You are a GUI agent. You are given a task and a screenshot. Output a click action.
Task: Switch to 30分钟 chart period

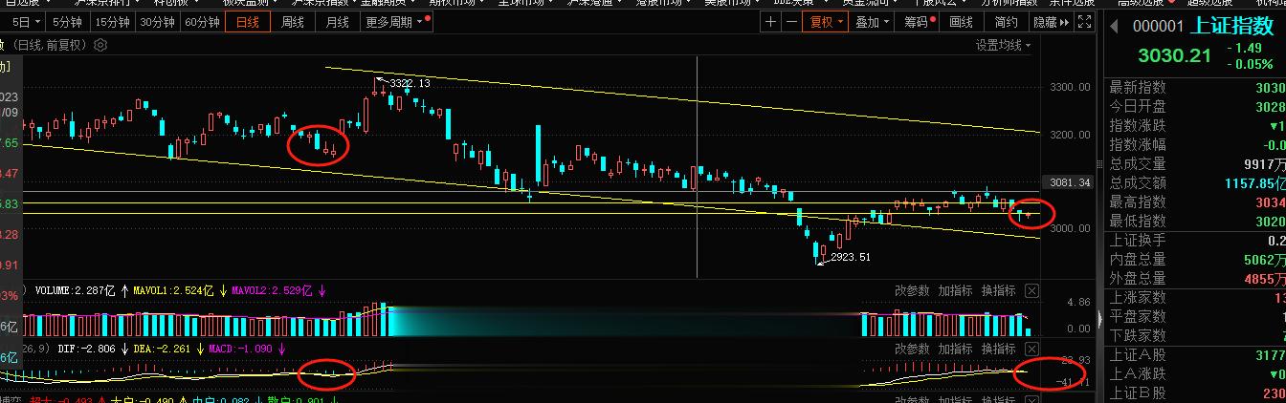click(157, 22)
